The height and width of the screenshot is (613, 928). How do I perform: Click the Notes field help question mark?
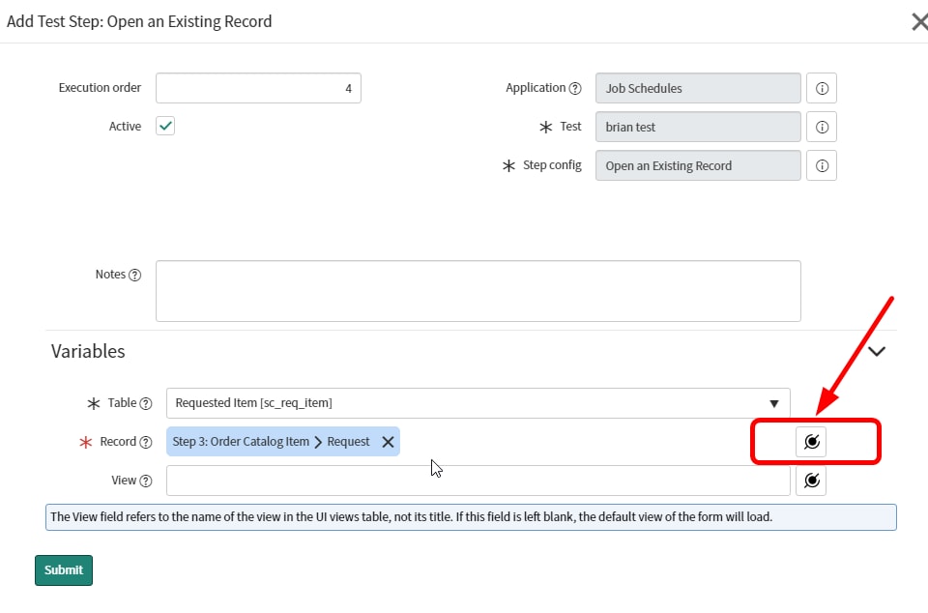coord(135,275)
